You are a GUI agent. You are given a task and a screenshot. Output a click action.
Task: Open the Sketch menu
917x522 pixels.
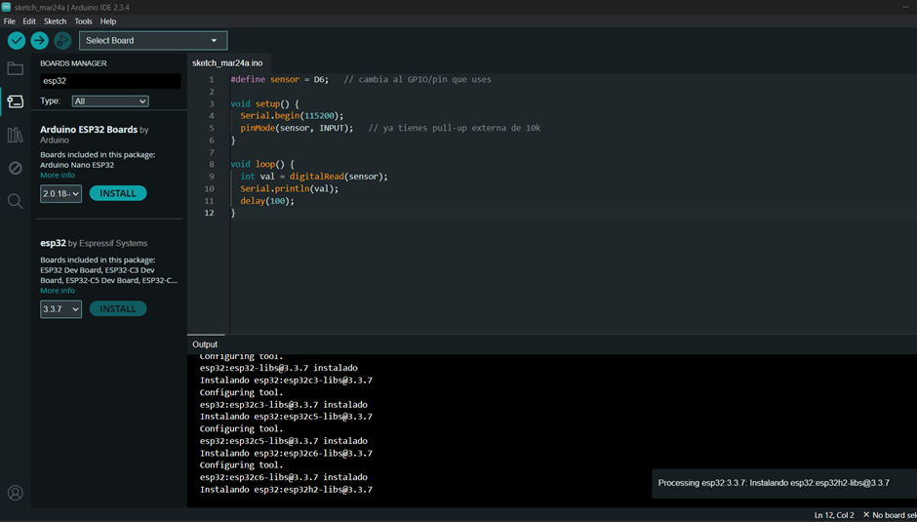[55, 20]
